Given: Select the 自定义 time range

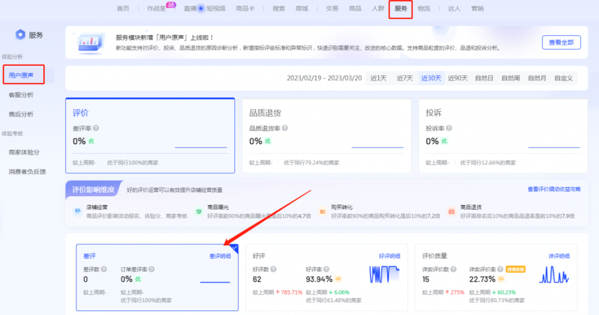Looking at the screenshot, I should pyautogui.click(x=564, y=78).
